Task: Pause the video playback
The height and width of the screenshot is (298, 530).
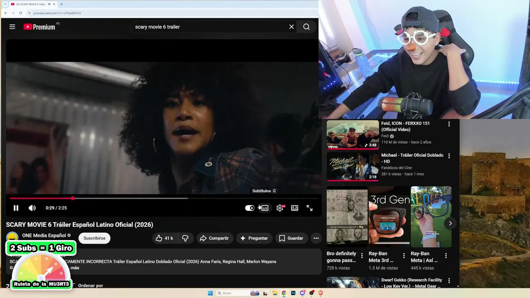Action: [16, 208]
